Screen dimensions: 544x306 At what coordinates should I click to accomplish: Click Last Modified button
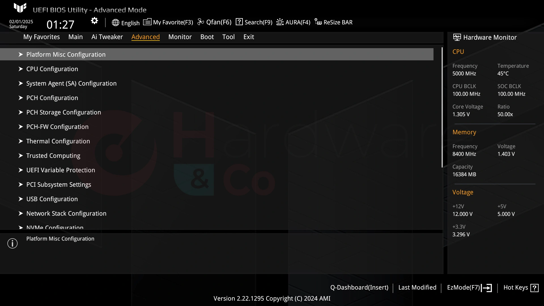[x=417, y=287]
